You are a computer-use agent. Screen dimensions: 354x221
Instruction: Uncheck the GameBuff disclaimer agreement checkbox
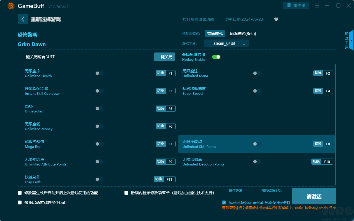point(224,202)
